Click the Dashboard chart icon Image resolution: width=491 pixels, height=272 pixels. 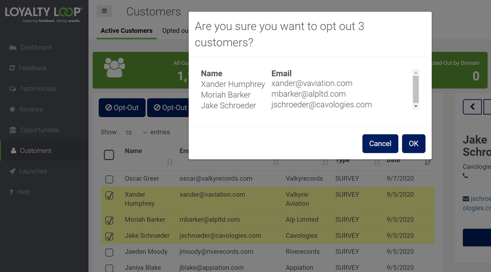pyautogui.click(x=13, y=47)
